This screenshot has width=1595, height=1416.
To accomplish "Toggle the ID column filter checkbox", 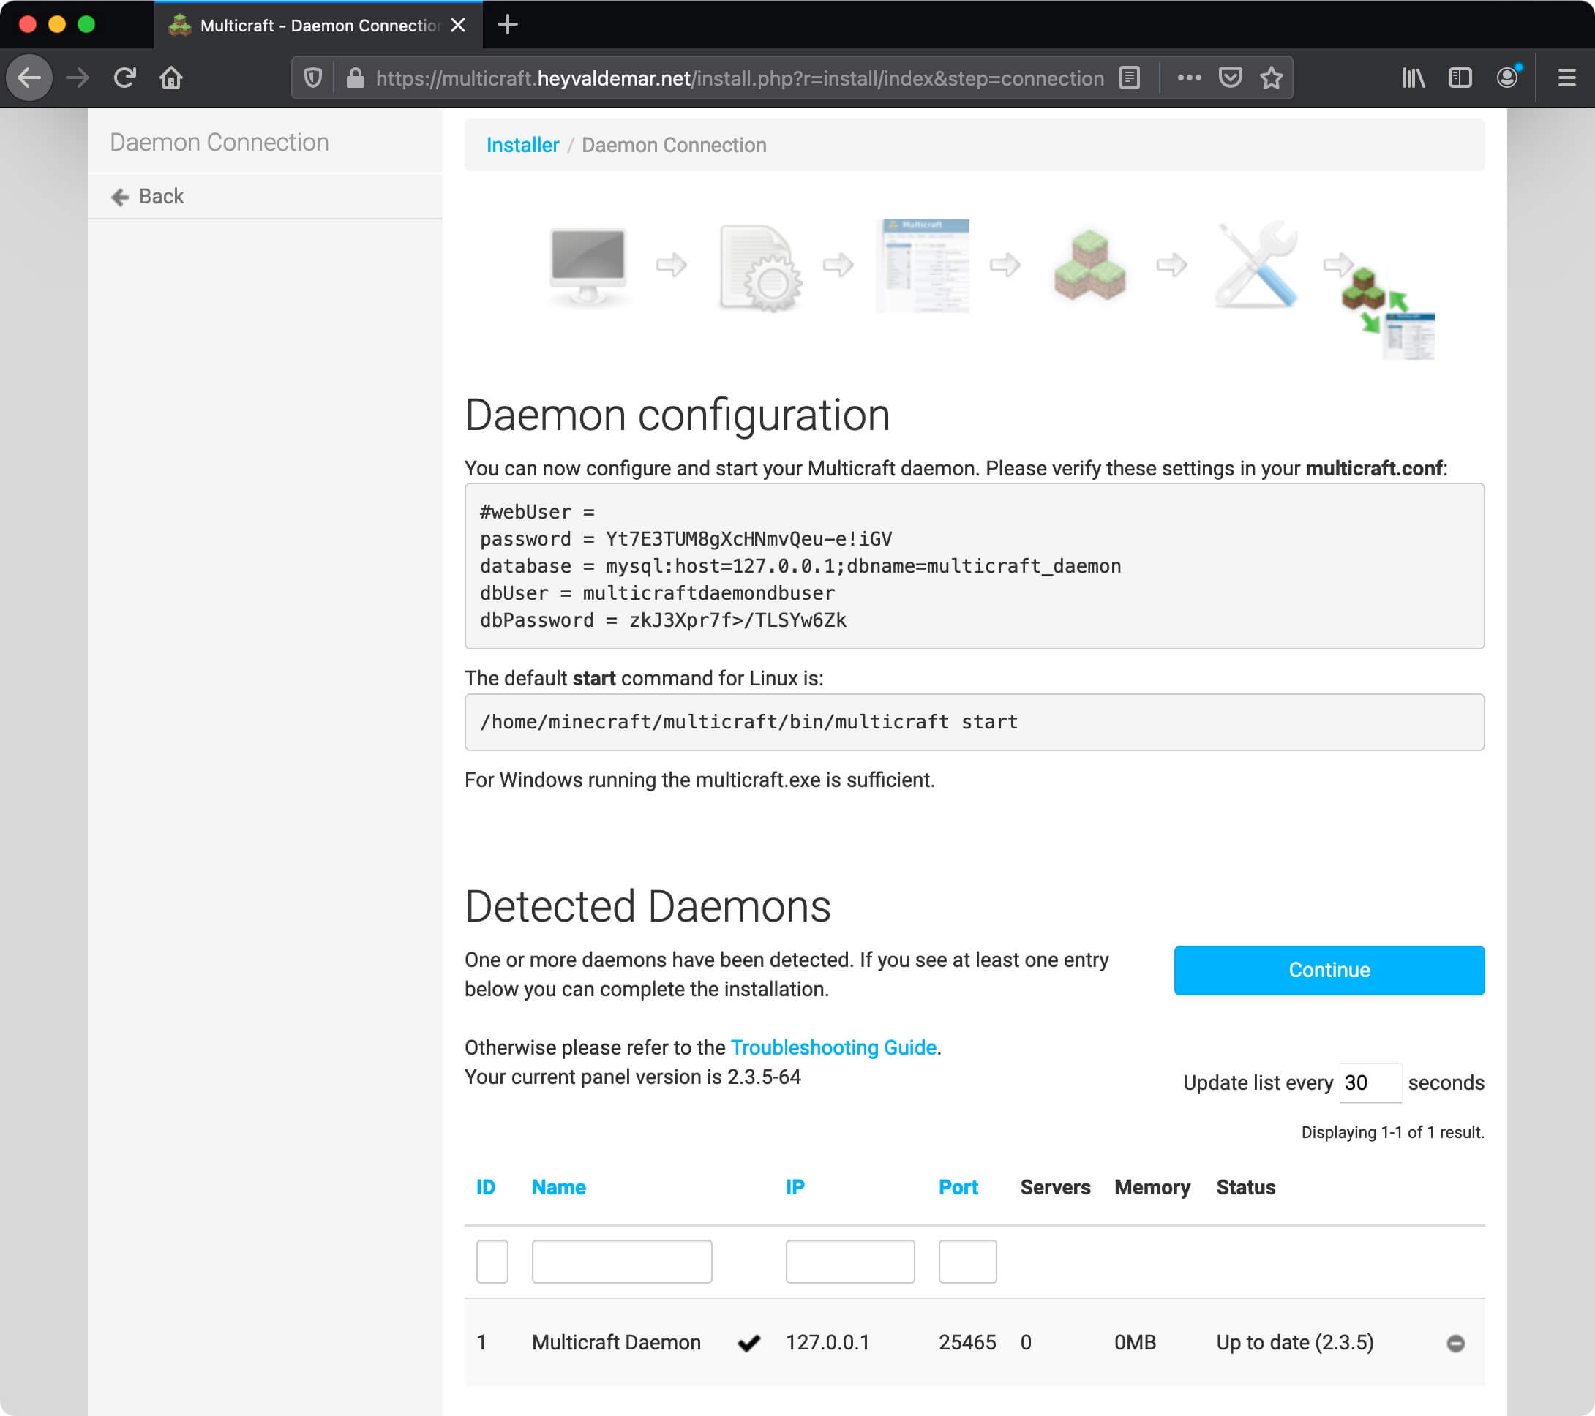I will (x=492, y=1257).
